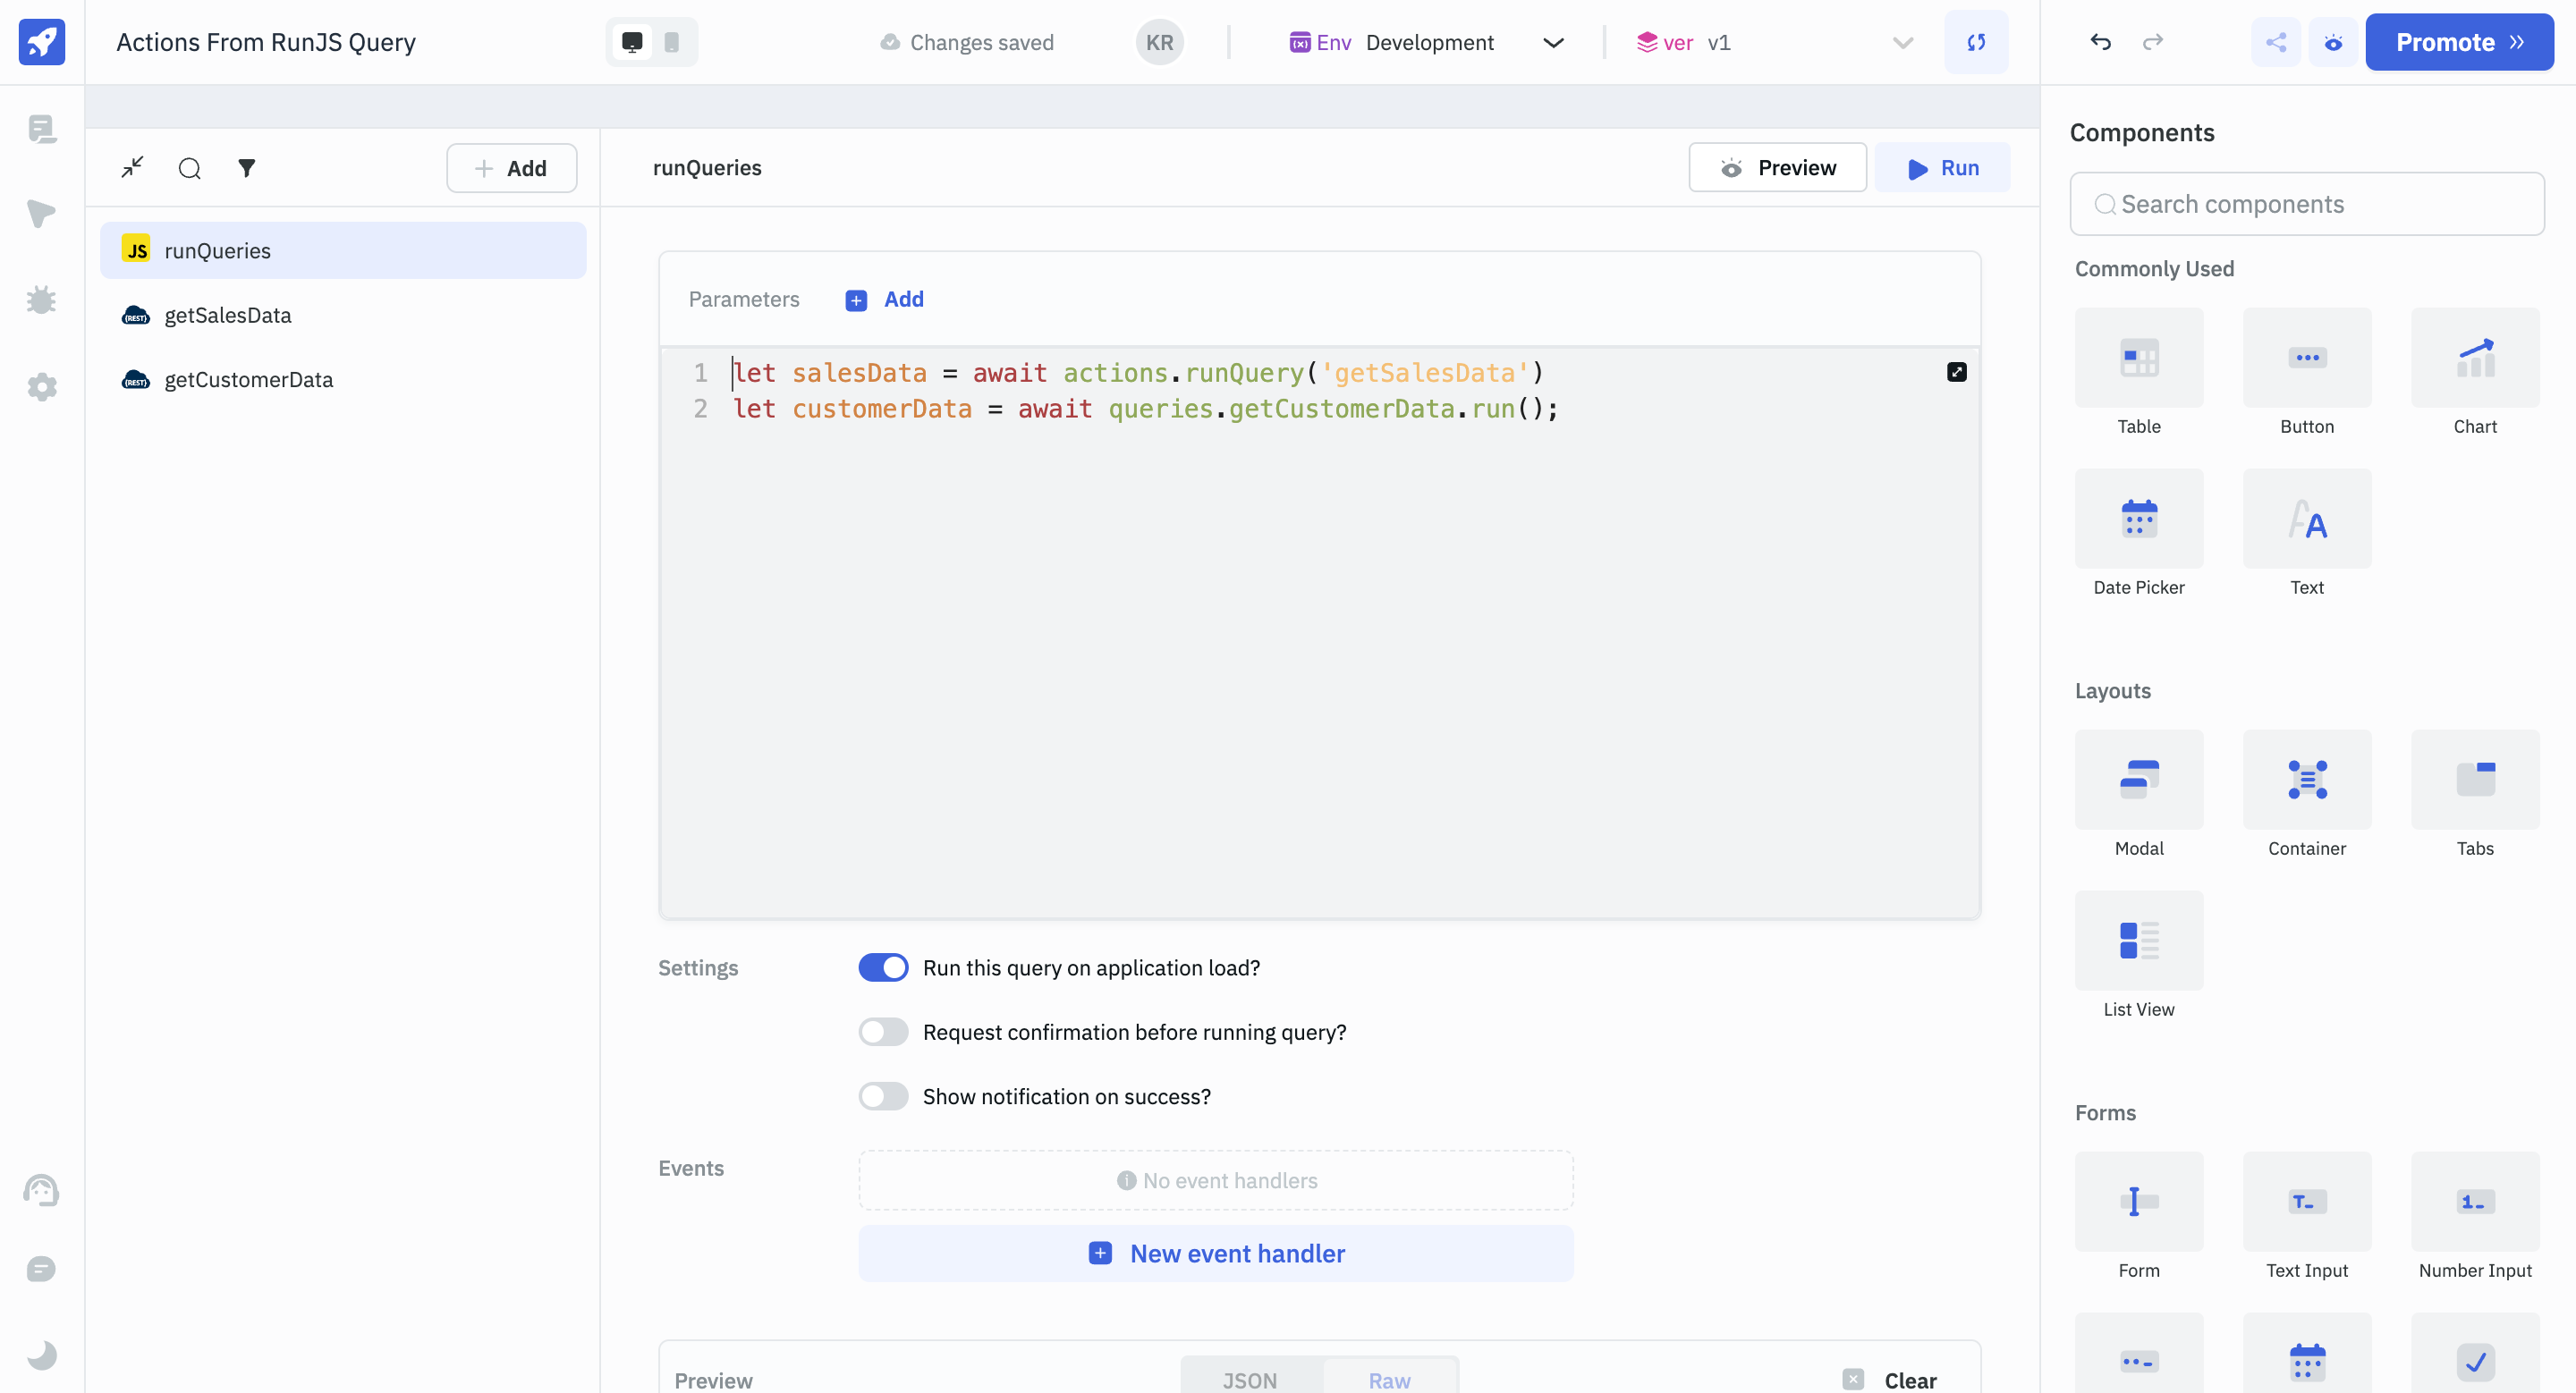Screen dimensions: 2576x1393
Task: Click the Search components input field
Action: tap(2306, 204)
